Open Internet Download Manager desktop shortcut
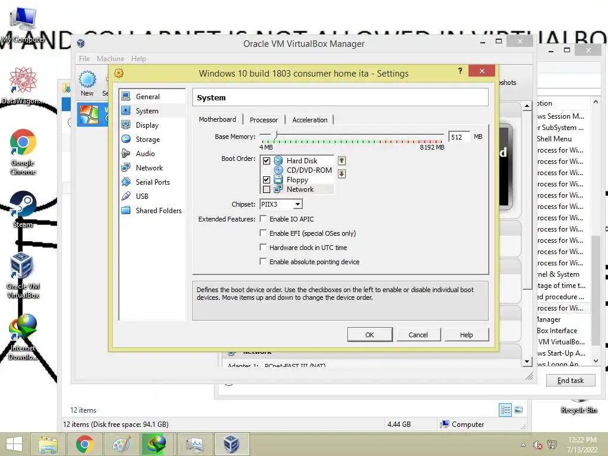The image size is (608, 456). pos(23,337)
